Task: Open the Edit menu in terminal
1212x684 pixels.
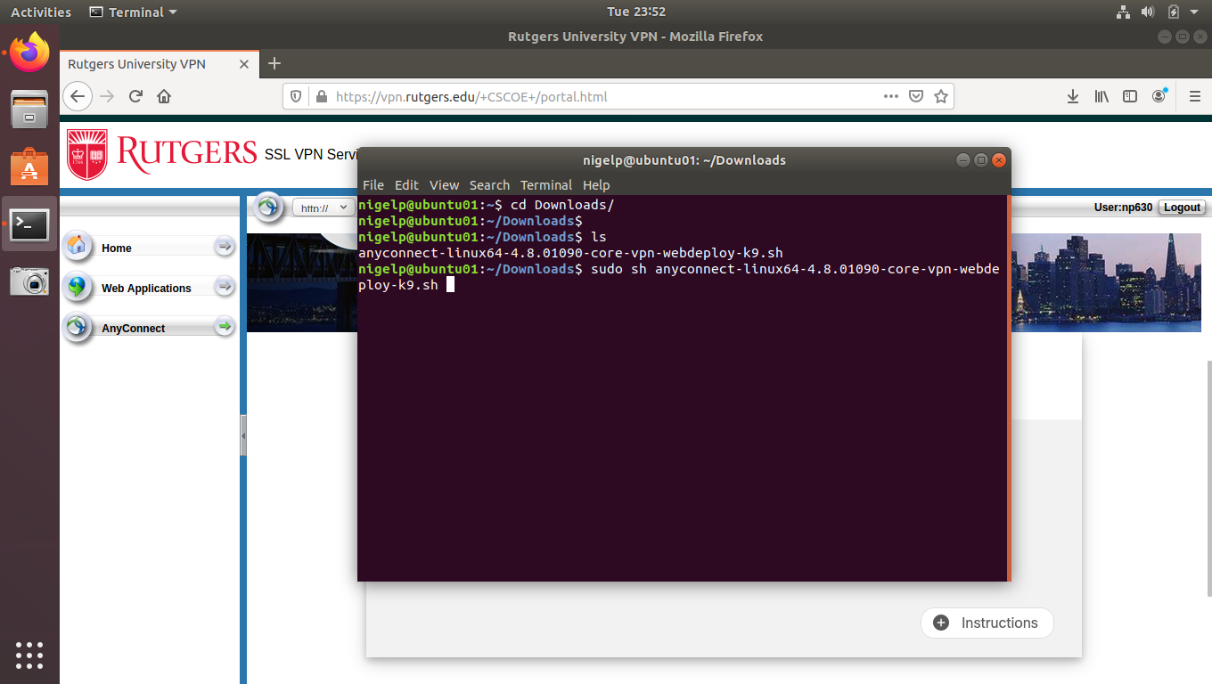Action: click(x=406, y=185)
